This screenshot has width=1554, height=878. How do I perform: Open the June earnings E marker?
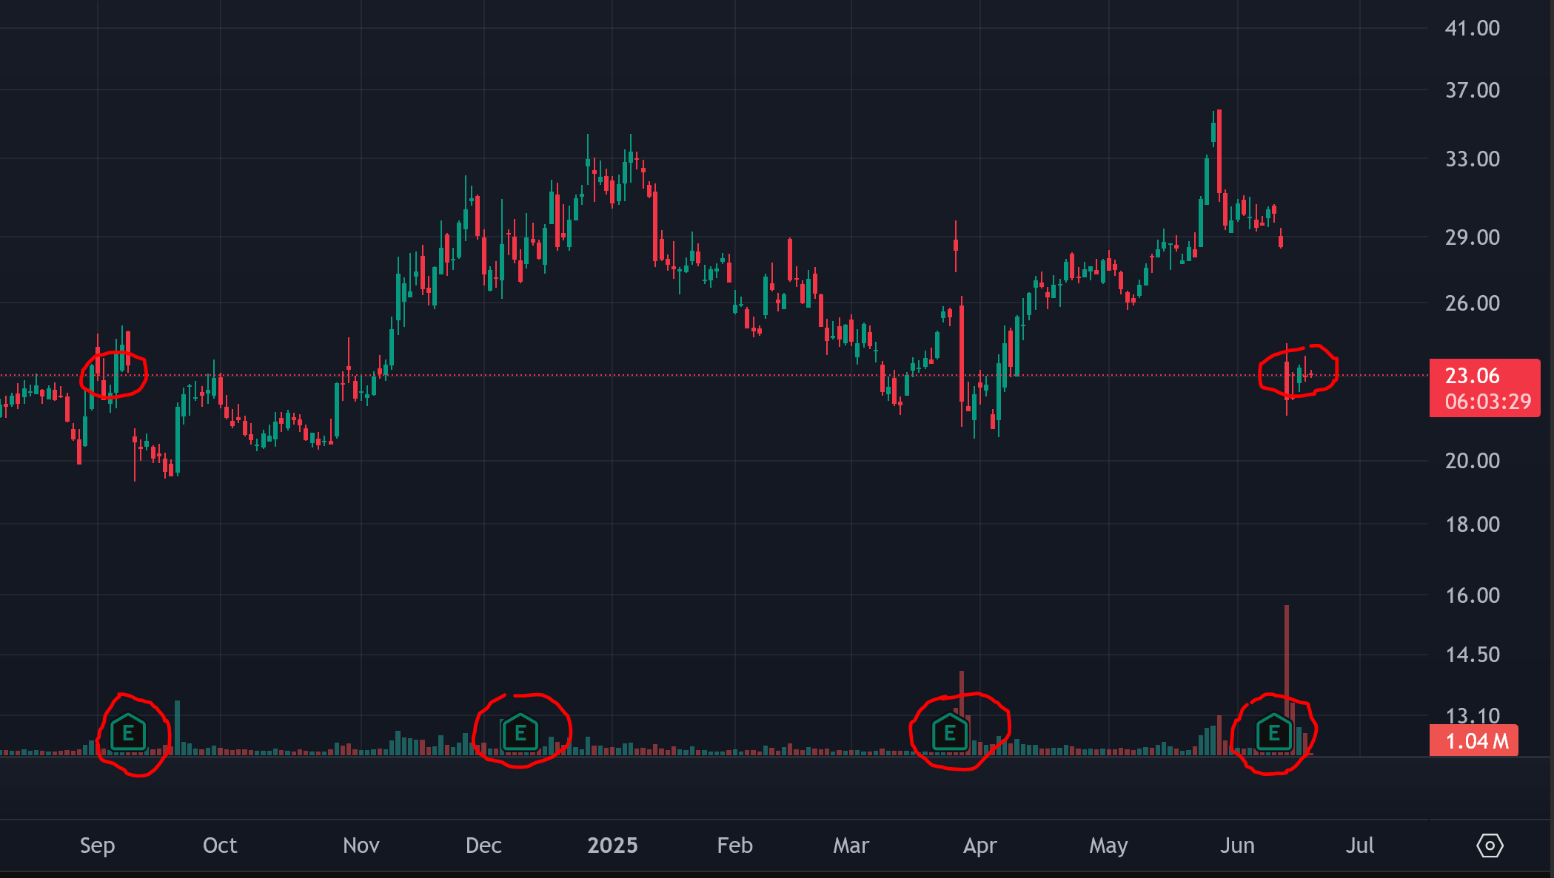[1274, 733]
